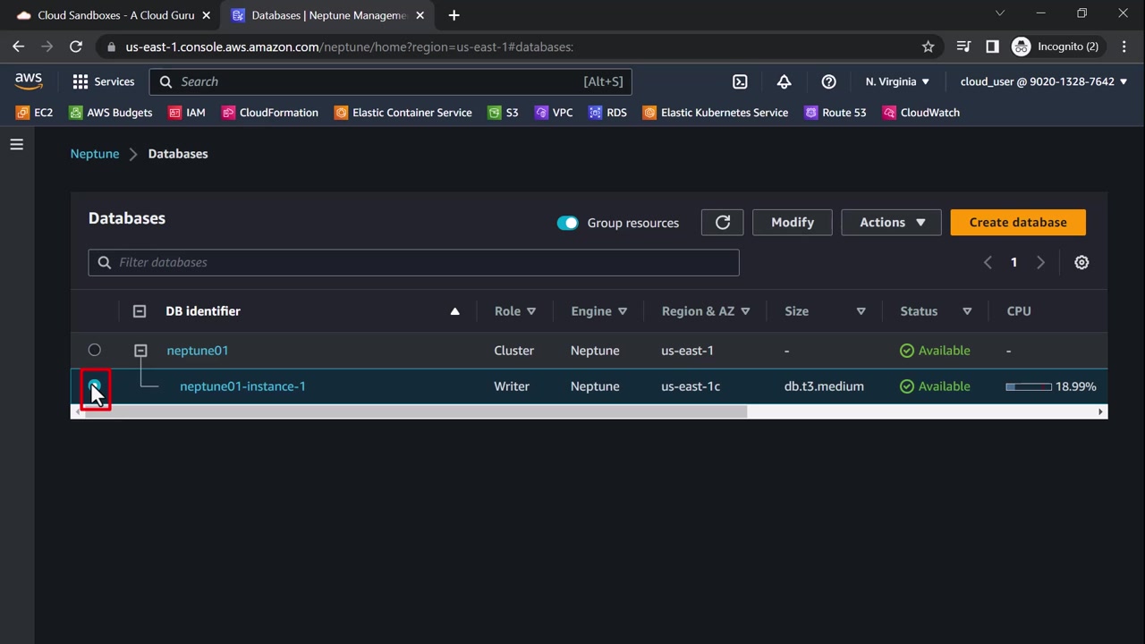Viewport: 1145px width, 644px height.
Task: Open the Services grid menu
Action: tap(103, 81)
